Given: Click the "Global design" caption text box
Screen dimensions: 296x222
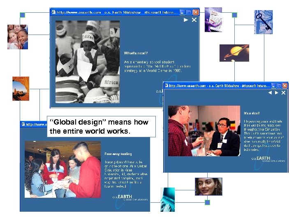Looking at the screenshot, I should pyautogui.click(x=102, y=127).
